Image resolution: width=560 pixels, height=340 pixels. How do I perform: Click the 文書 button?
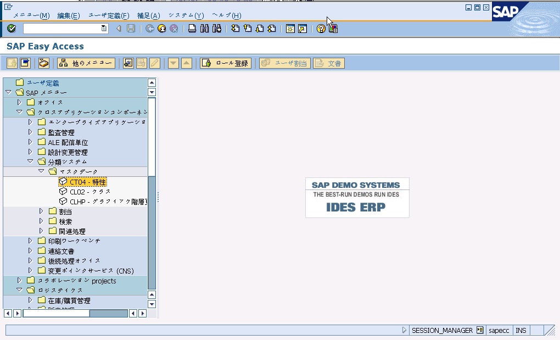point(329,63)
